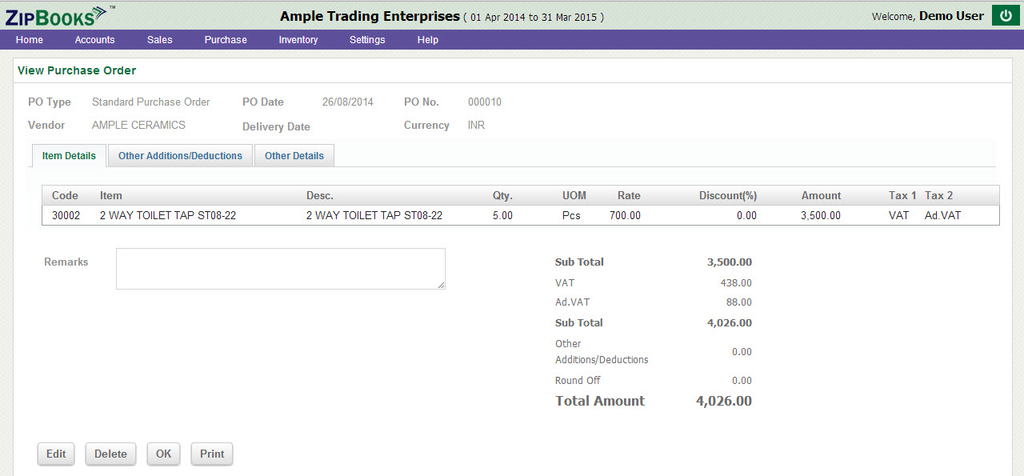The image size is (1024, 476).
Task: Click the Amount column header
Action: pos(821,196)
